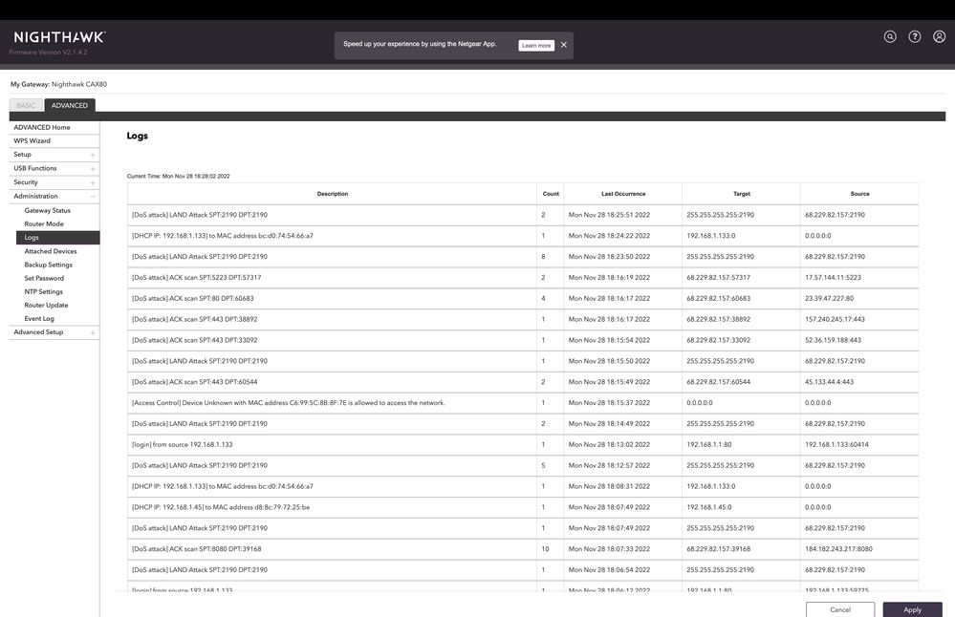Collapse the Administration section
The image size is (955, 617).
pyautogui.click(x=93, y=196)
